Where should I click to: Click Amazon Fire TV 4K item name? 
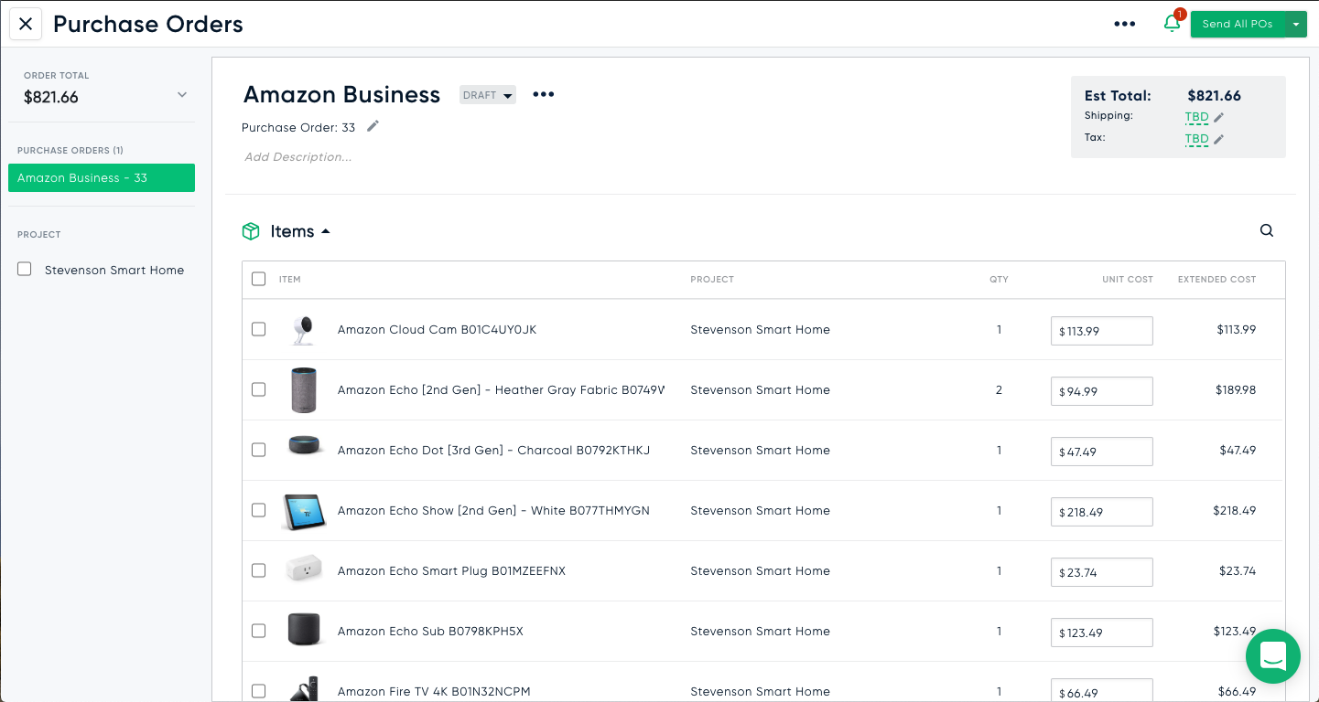tap(434, 691)
